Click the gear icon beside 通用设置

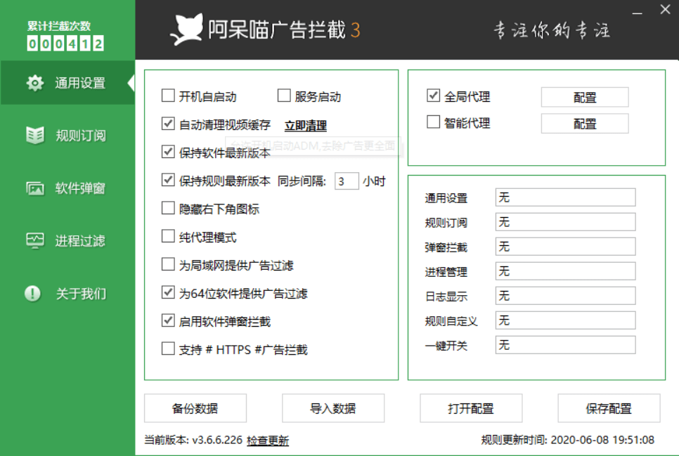pos(34,83)
